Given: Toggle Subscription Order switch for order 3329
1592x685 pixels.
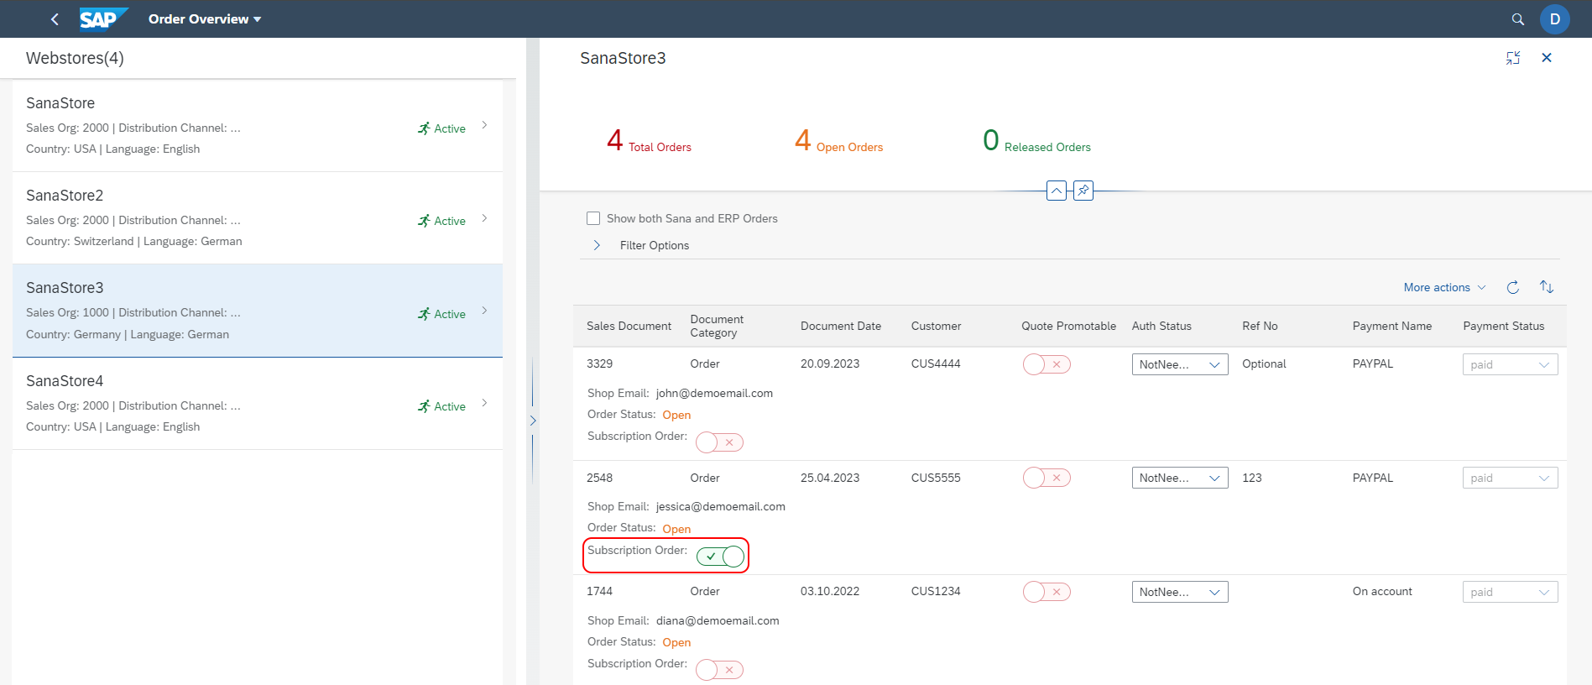Looking at the screenshot, I should (x=720, y=442).
